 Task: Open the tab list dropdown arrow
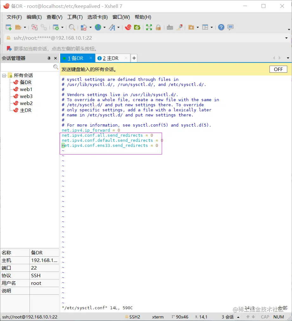288,58
